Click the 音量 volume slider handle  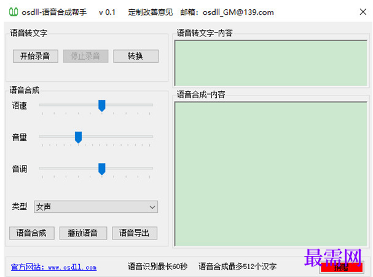78,137
